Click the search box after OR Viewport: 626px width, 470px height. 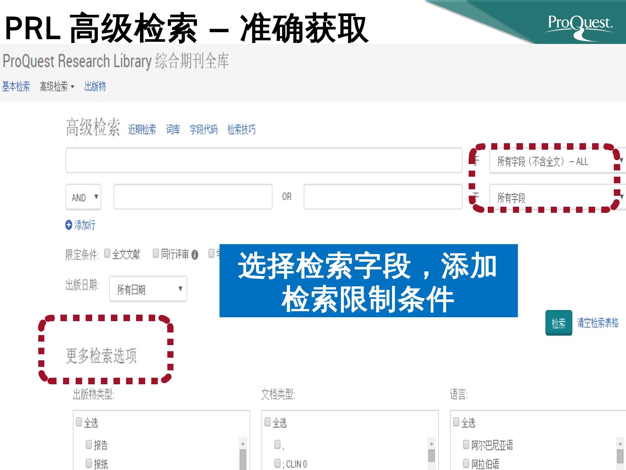383,197
